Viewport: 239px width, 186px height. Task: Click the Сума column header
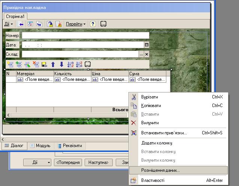(147, 74)
